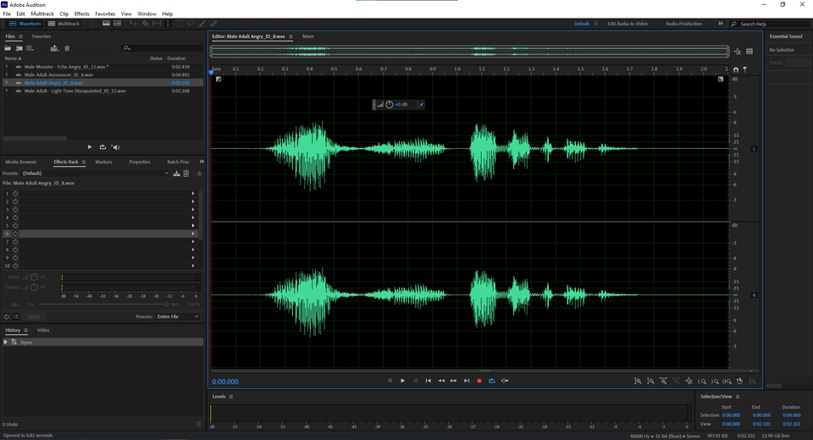The width and height of the screenshot is (813, 440).
Task: Click the red Record button
Action: click(479, 381)
